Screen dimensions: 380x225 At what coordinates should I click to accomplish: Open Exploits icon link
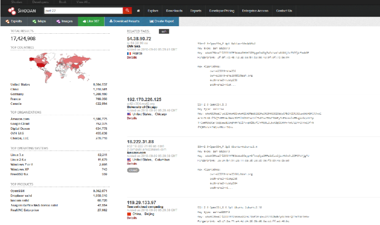tap(14, 21)
